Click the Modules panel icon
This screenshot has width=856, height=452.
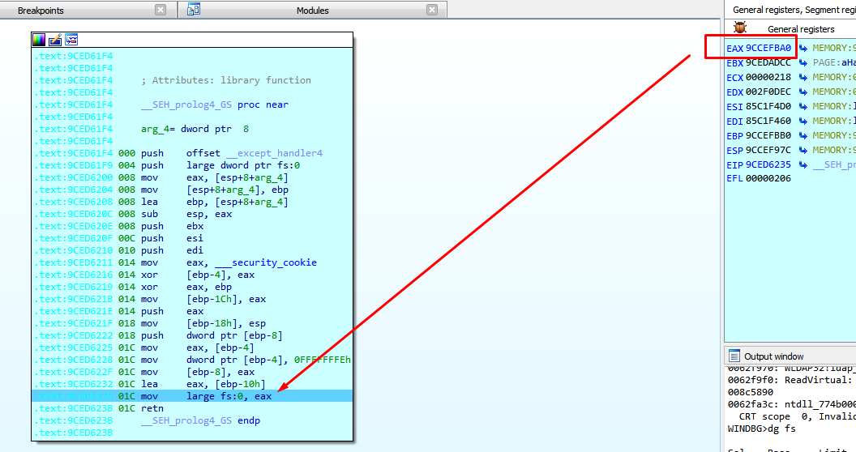pos(194,10)
